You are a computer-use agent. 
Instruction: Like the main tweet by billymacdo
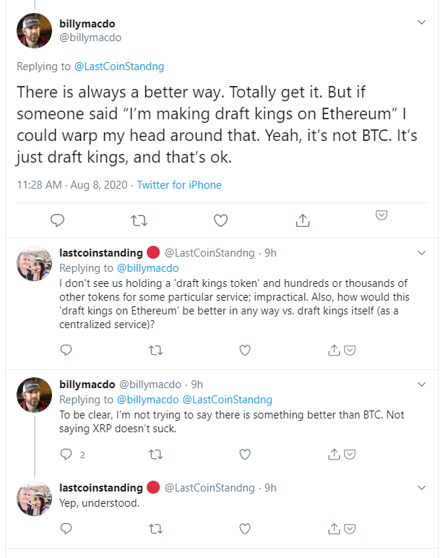(220, 220)
